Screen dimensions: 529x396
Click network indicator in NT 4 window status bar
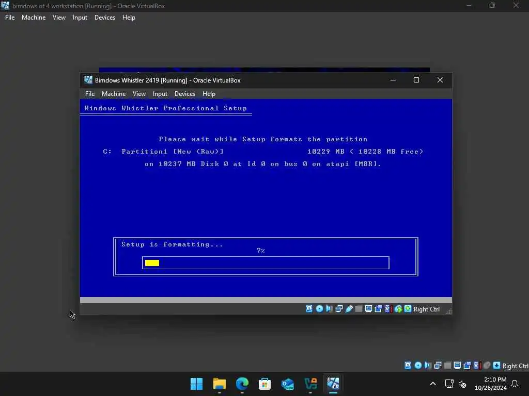(x=438, y=366)
